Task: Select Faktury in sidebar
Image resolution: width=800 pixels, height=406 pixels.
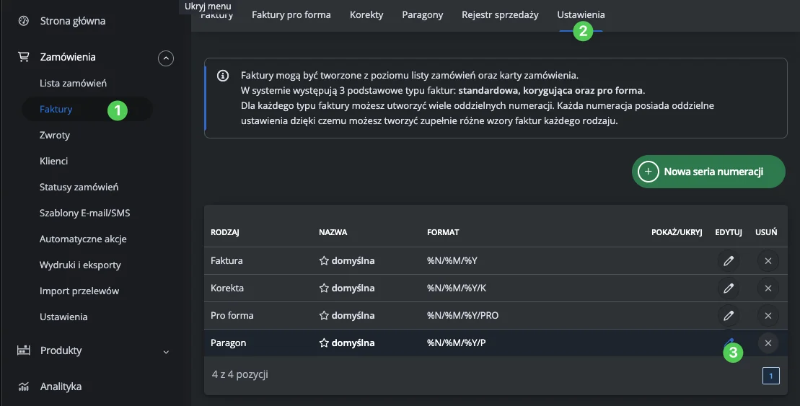Action: tap(56, 109)
